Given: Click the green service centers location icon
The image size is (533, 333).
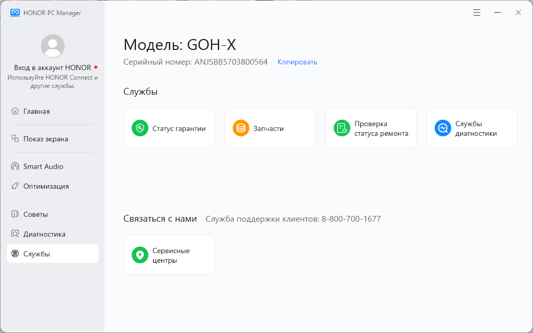Looking at the screenshot, I should pos(140,255).
